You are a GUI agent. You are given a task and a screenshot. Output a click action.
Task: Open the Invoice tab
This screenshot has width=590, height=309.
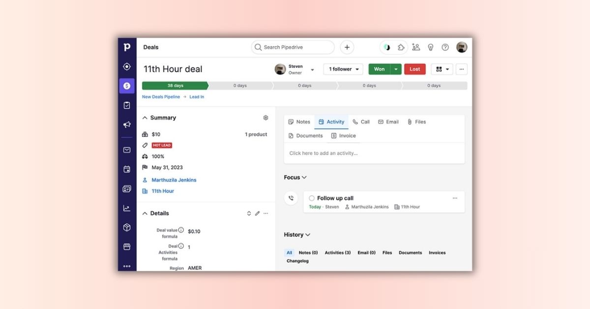(343, 136)
